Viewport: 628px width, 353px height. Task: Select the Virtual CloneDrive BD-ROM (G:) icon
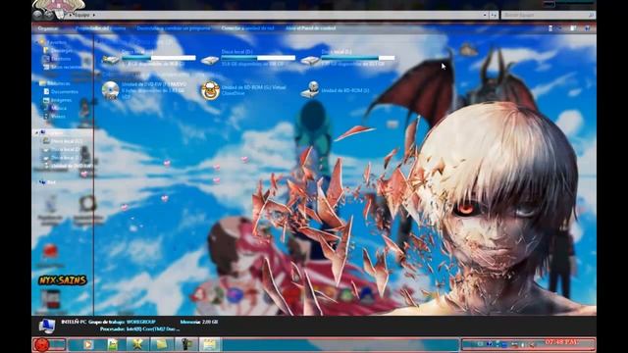(x=210, y=90)
